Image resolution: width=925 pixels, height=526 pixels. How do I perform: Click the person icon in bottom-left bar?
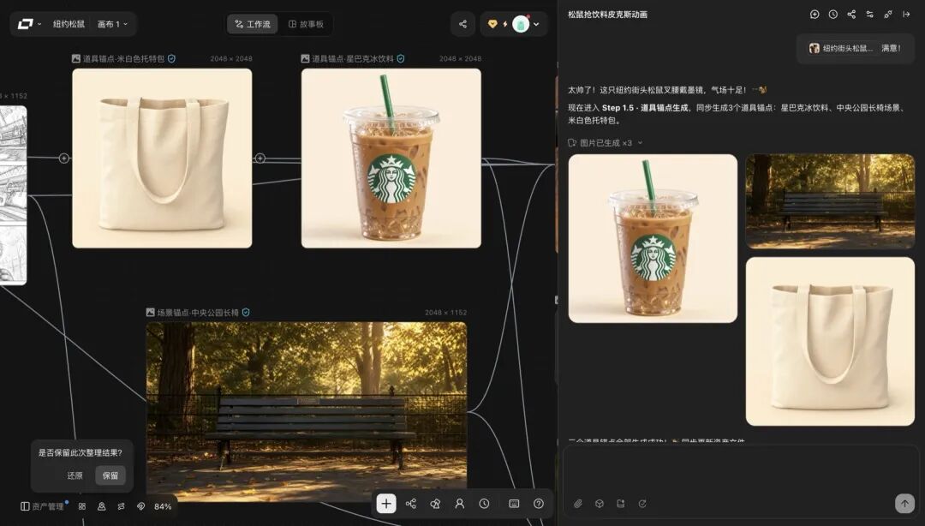[101, 506]
